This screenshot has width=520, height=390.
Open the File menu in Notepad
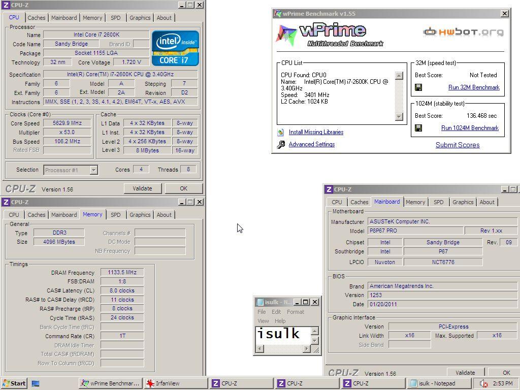(262, 312)
